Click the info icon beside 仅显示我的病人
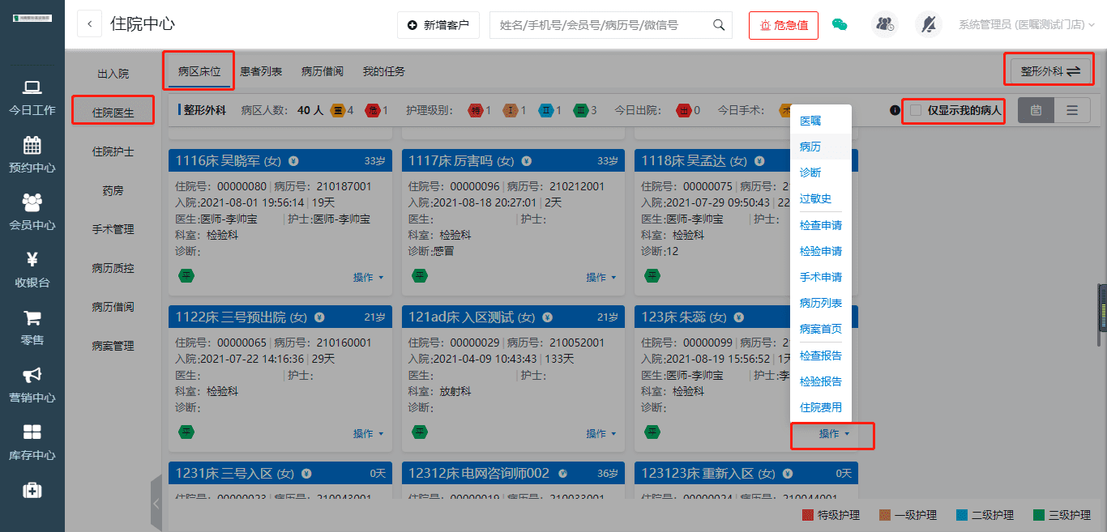Screen dimensions: 1107x532 (x=895, y=110)
